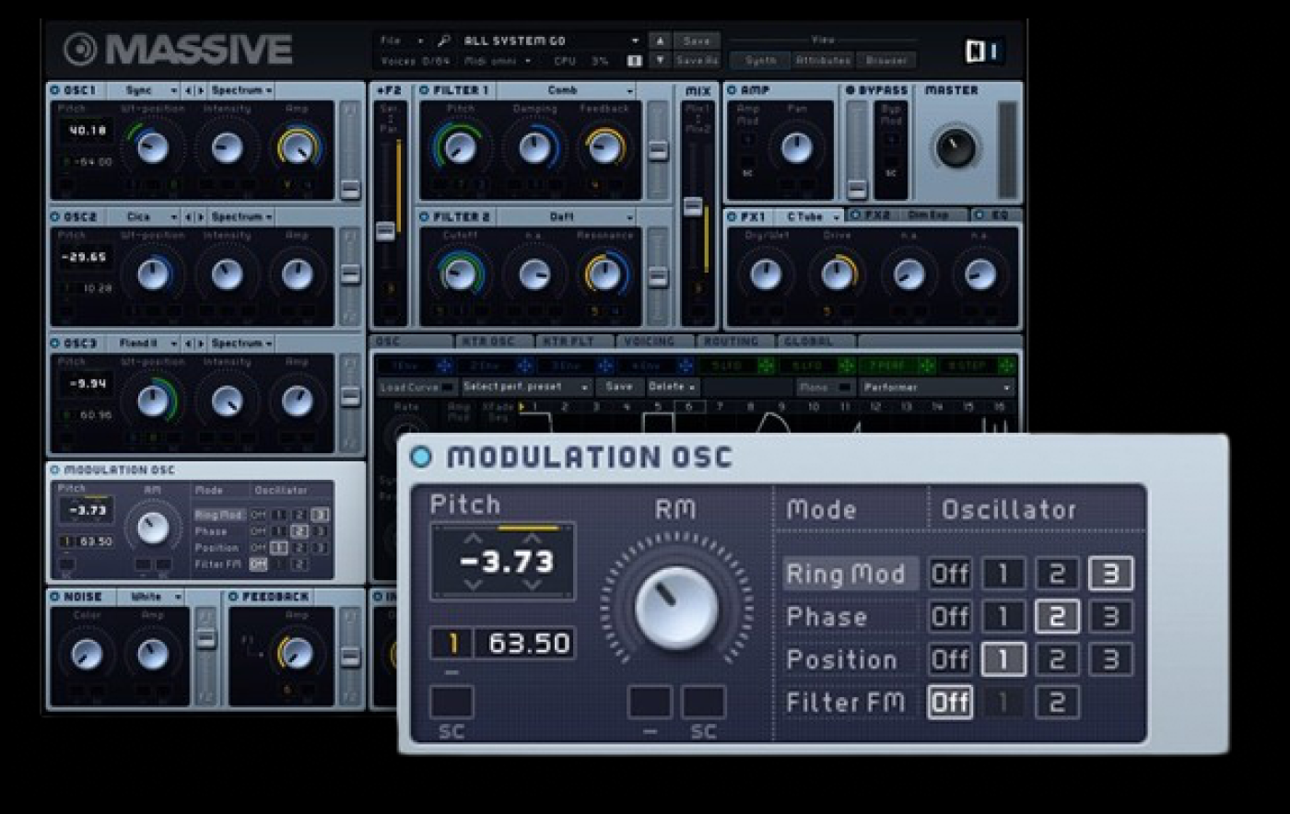Image resolution: width=1290 pixels, height=814 pixels.
Task: Click lower-right pitch chevron in enlarged Modulation OSC
Action: tap(532, 584)
